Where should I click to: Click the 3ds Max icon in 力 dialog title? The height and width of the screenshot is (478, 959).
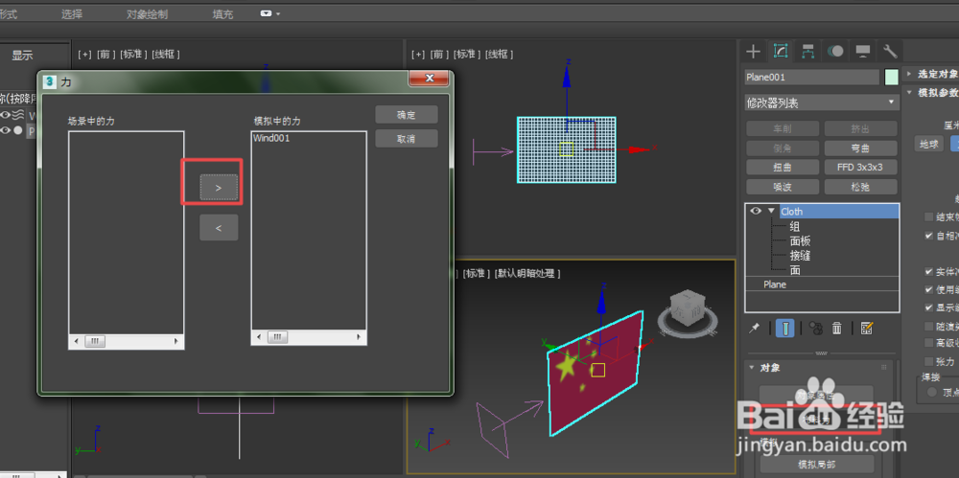pos(51,81)
